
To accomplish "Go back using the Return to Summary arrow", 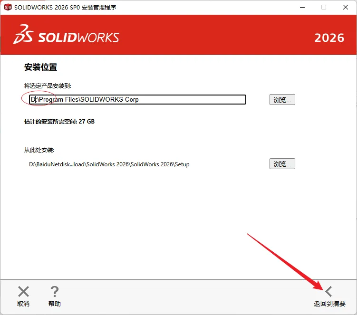I will pos(329,292).
